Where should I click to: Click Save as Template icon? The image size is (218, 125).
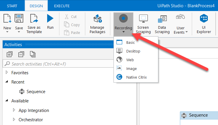pyautogui.click(x=34, y=19)
